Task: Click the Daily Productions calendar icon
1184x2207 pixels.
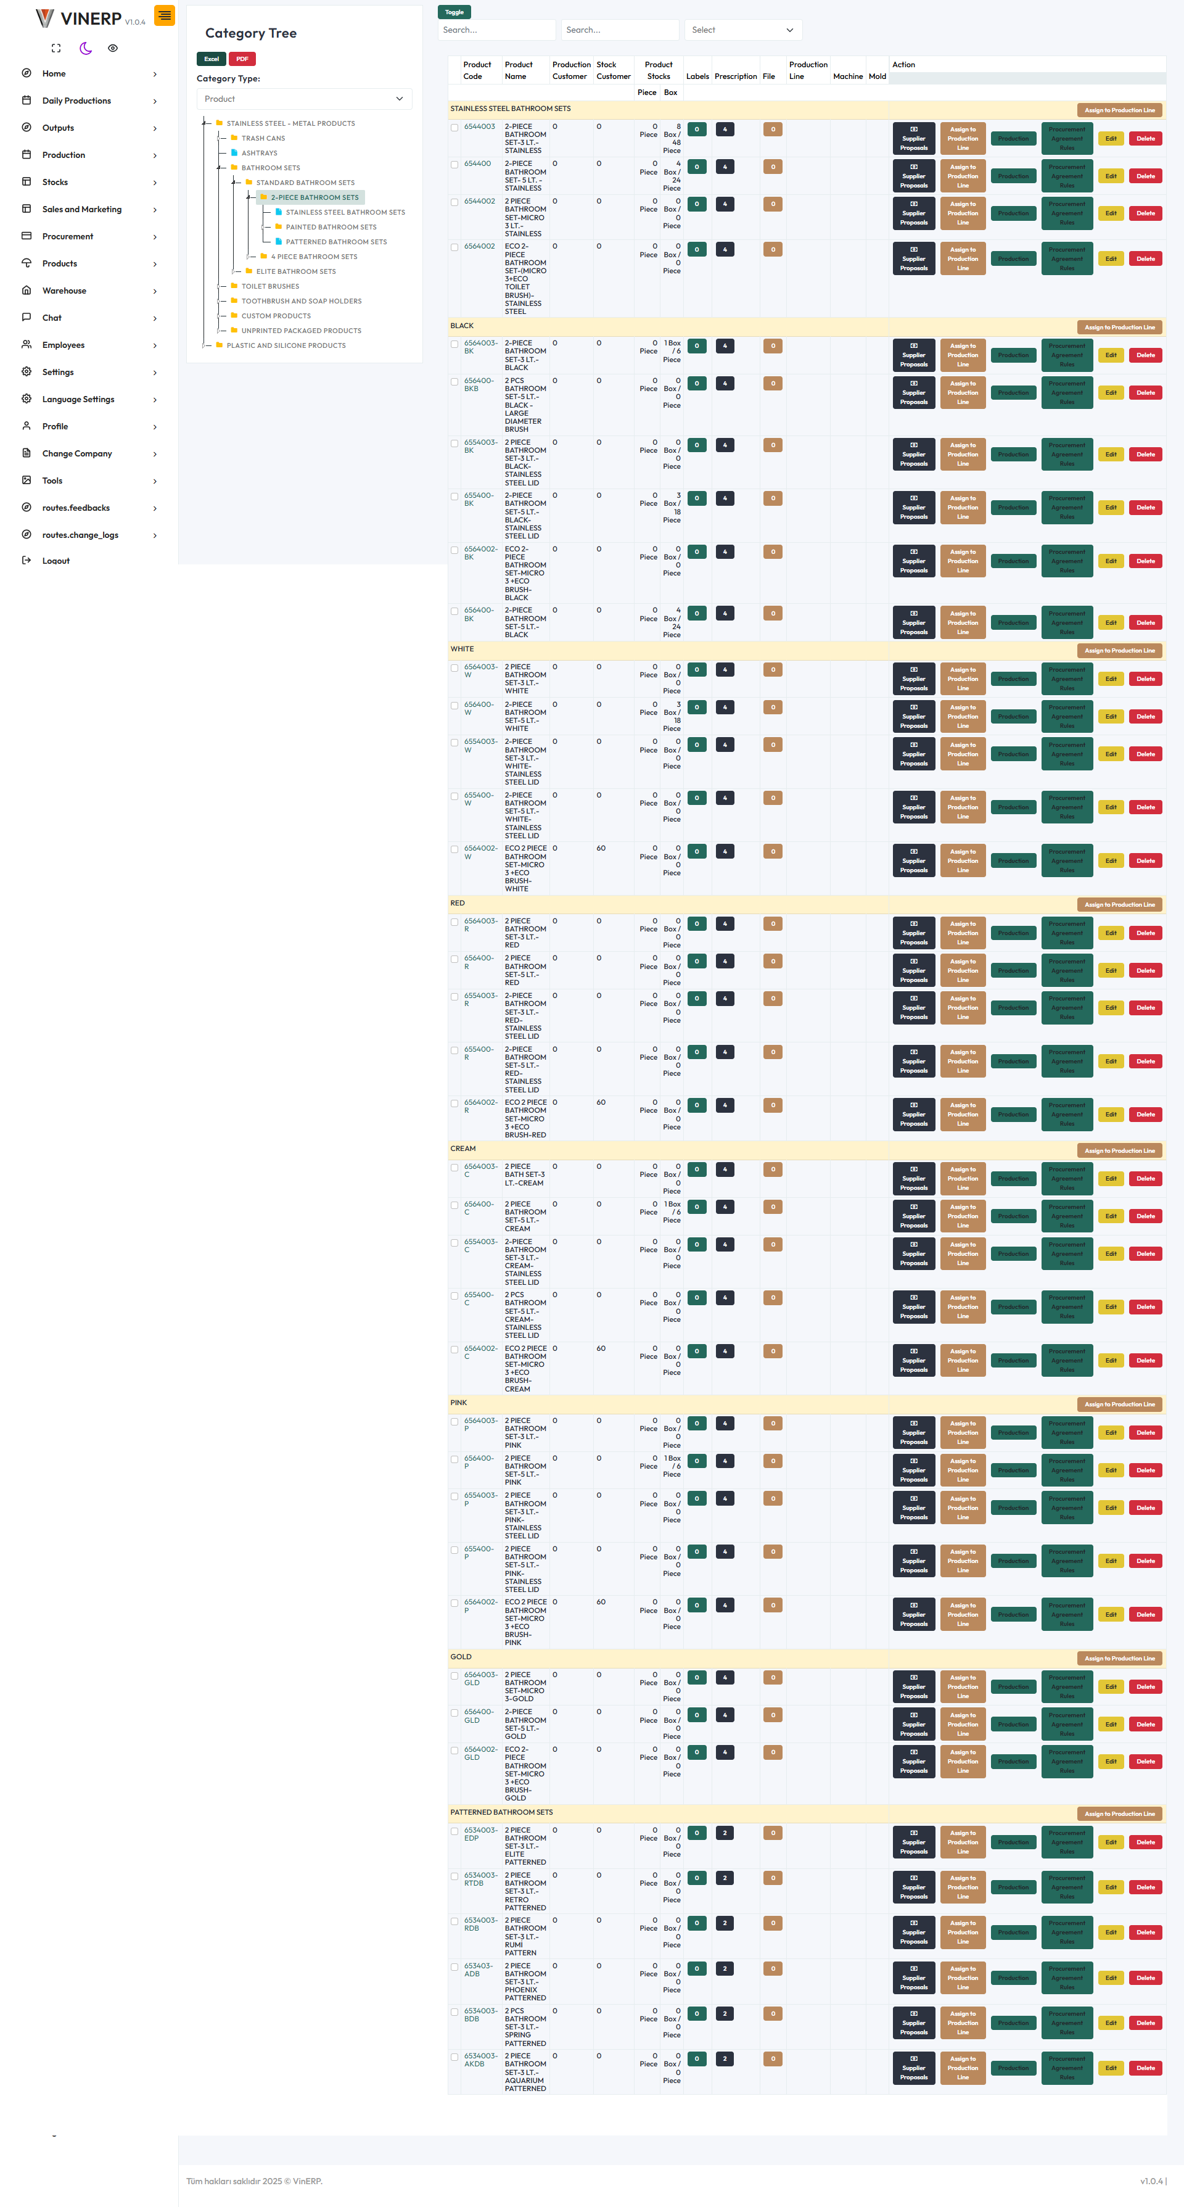Action: tap(27, 101)
